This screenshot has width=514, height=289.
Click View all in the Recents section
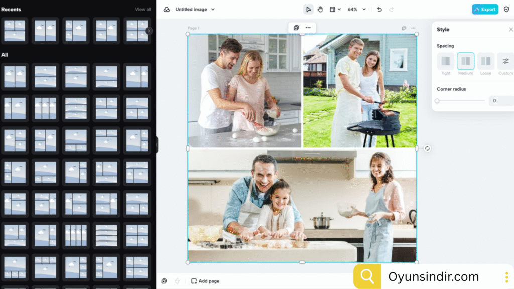(142, 9)
